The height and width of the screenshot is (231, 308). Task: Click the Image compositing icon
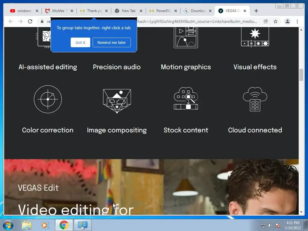117,101
